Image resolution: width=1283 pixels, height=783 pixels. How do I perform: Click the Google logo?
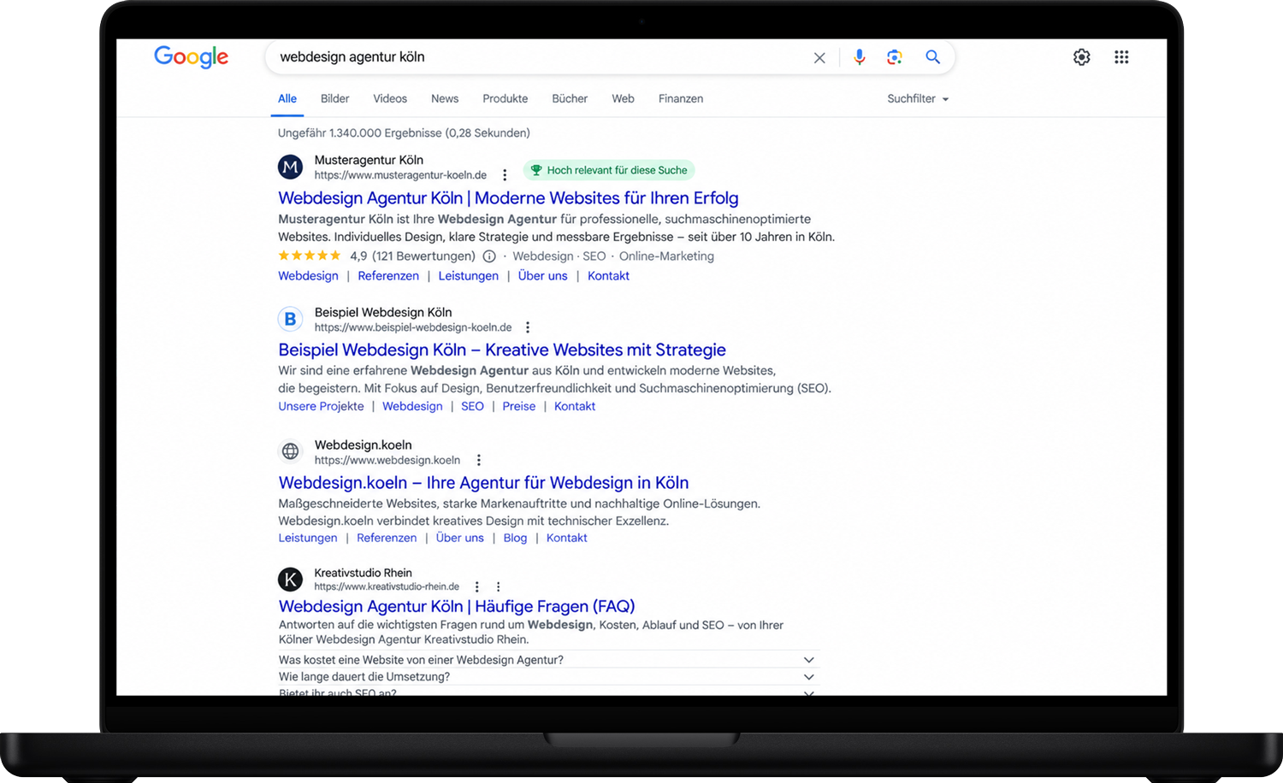(x=191, y=57)
